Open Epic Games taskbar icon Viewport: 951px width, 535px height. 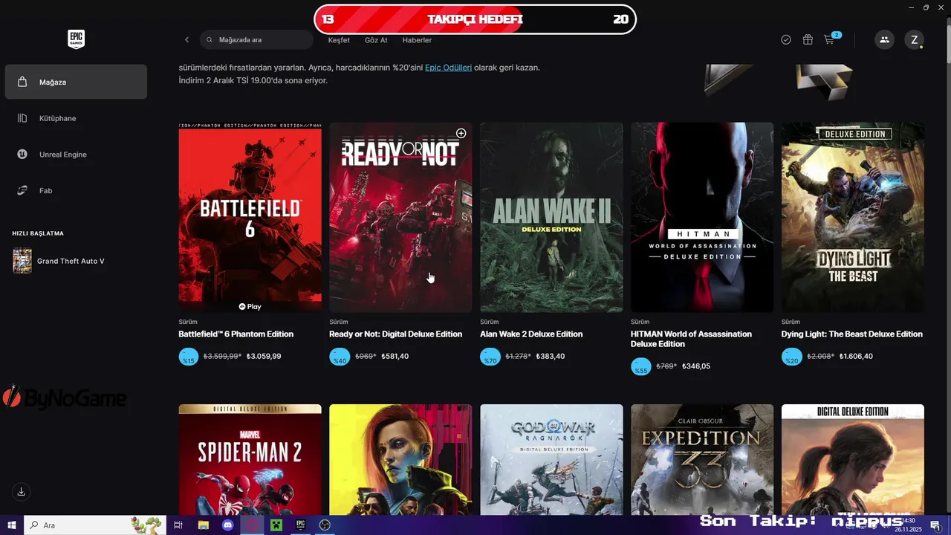[301, 525]
